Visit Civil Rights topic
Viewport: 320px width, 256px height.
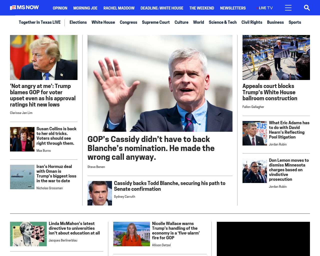click(x=252, y=22)
